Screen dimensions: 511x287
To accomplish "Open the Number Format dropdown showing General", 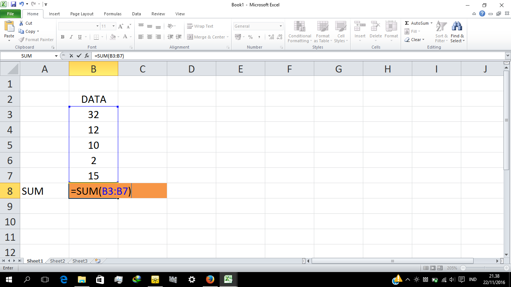I will click(x=258, y=26).
